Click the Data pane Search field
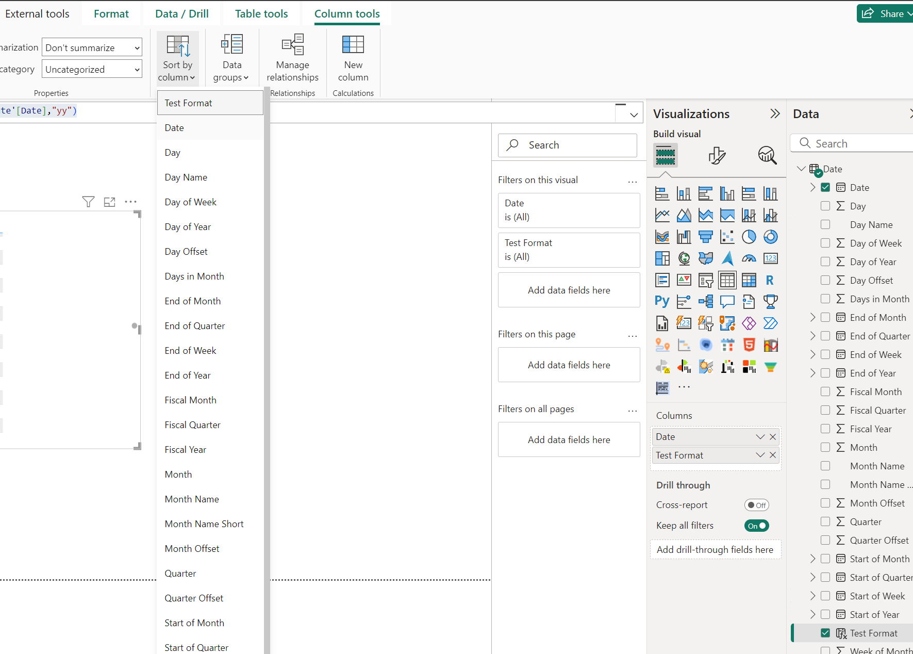The width and height of the screenshot is (913, 654). pyautogui.click(x=853, y=143)
